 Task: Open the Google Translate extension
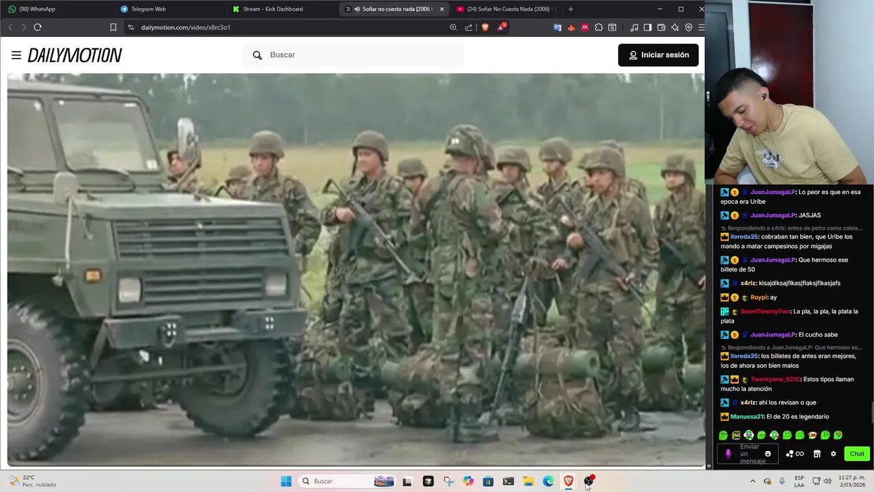click(x=558, y=27)
